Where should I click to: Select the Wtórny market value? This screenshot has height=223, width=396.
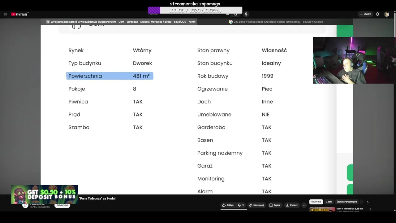coord(142,50)
